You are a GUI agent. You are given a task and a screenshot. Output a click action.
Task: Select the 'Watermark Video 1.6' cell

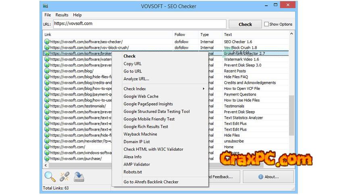click(x=241, y=59)
